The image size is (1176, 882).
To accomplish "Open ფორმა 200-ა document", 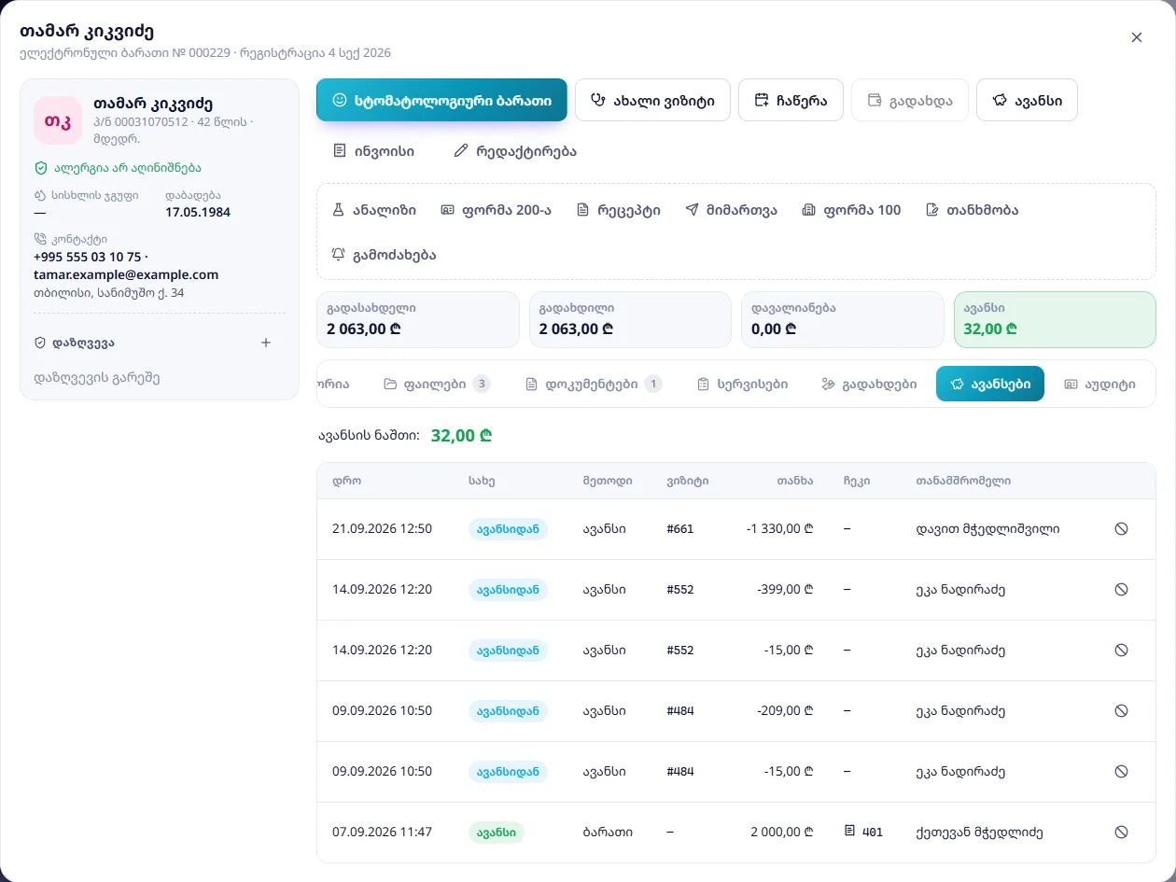I will [x=496, y=210].
